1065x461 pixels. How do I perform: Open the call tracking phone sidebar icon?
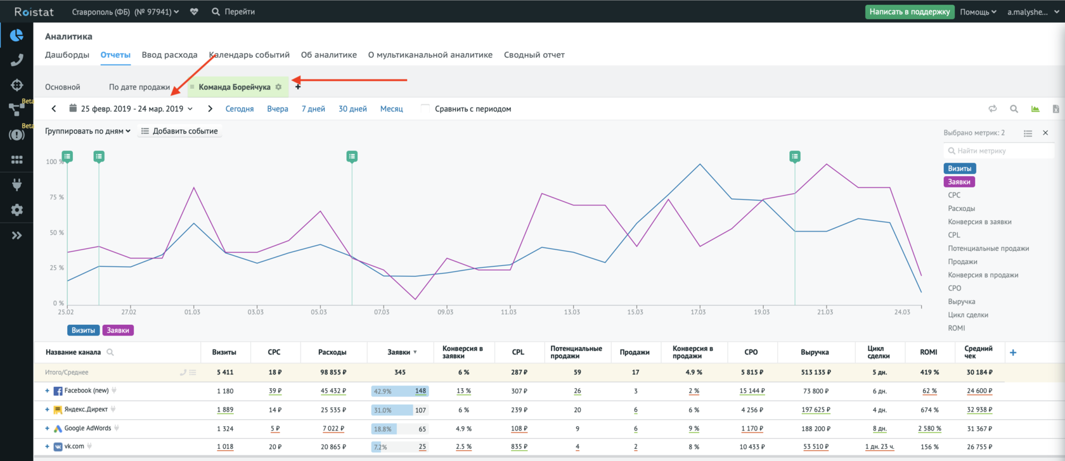click(x=16, y=60)
